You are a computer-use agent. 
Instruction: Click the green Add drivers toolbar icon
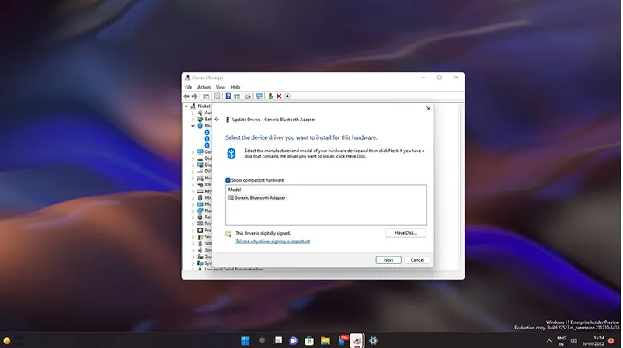[270, 96]
